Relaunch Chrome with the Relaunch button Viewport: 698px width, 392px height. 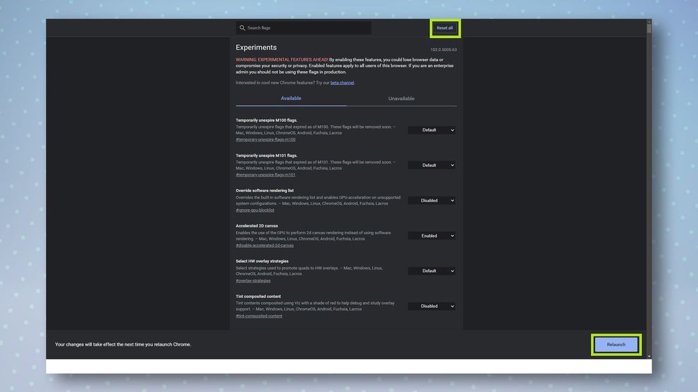pyautogui.click(x=616, y=344)
